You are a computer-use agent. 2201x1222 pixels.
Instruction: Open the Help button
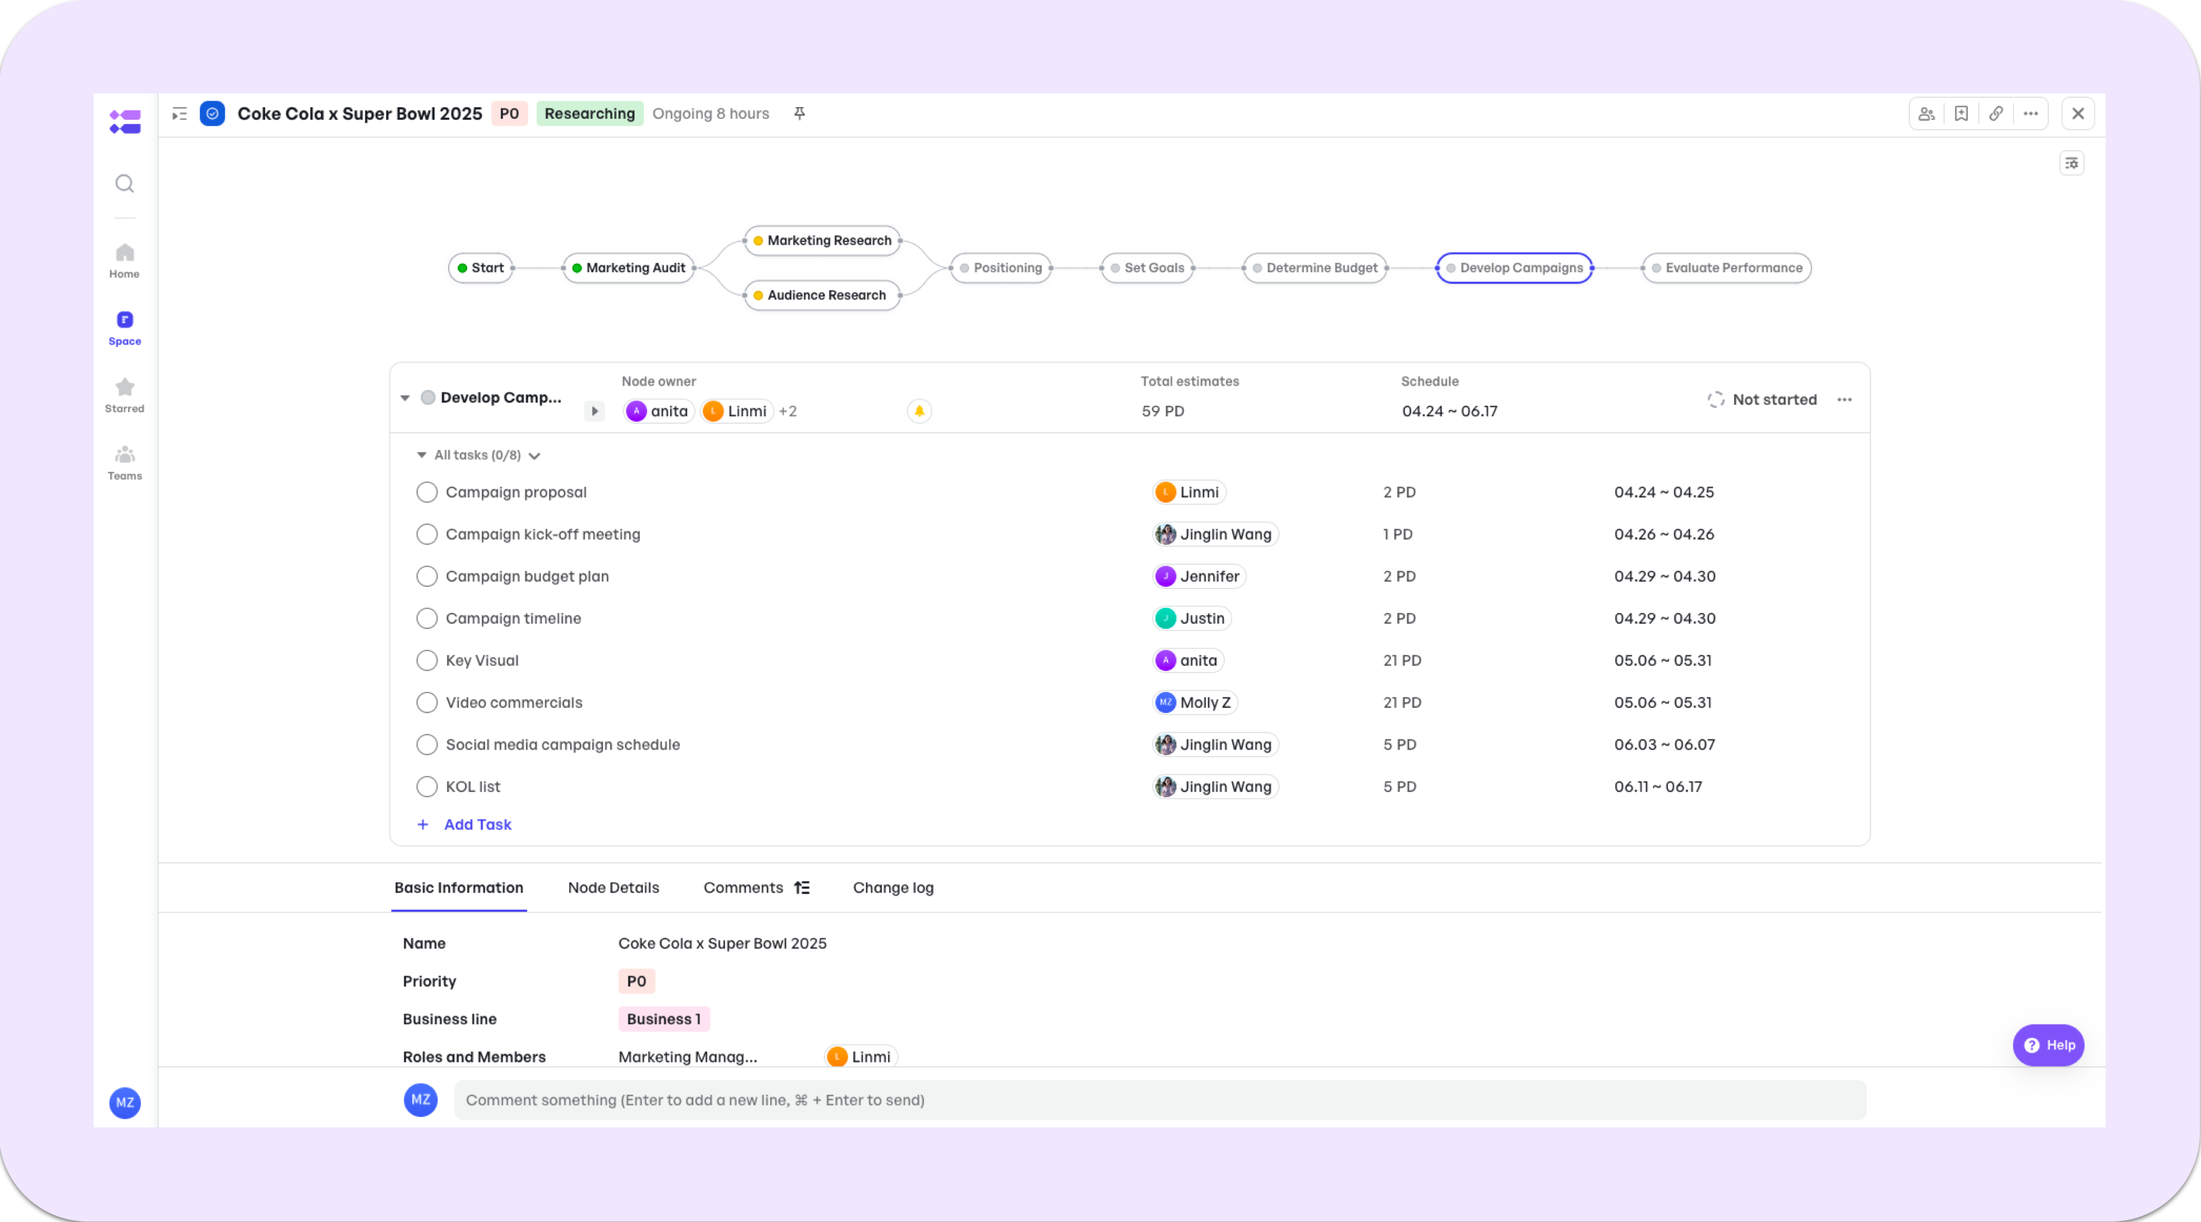pyautogui.click(x=2048, y=1045)
